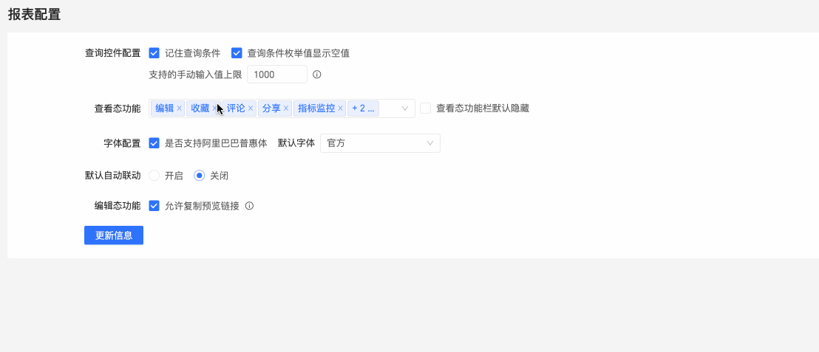This screenshot has width=819, height=352.
Task: Click the 更新信息 button
Action: 114,235
